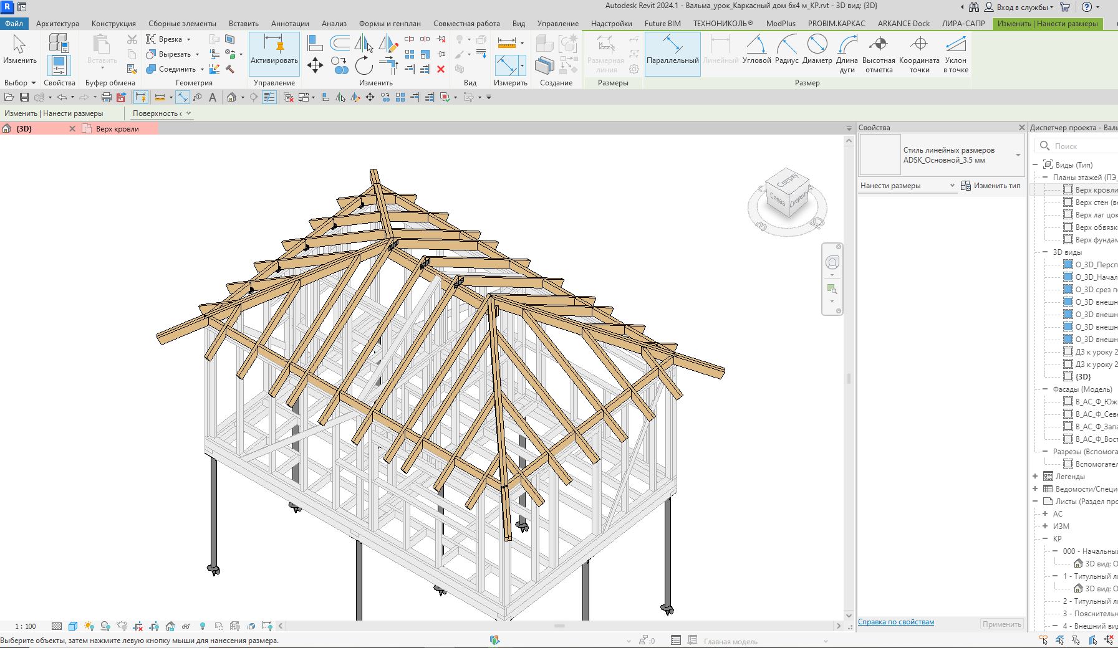Open the Справка по свойствам link
Viewport: 1118px width, 648px height.
896,621
